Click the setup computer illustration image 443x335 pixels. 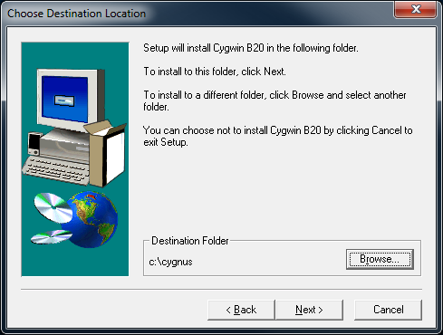click(75, 159)
